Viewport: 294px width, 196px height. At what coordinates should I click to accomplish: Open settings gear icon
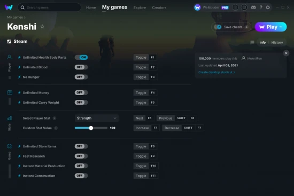(x=268, y=7)
